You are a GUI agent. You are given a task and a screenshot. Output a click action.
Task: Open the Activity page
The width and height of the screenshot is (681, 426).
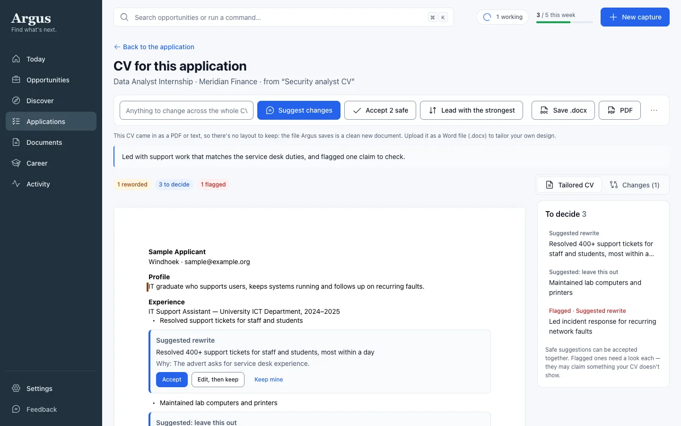[x=51, y=184]
